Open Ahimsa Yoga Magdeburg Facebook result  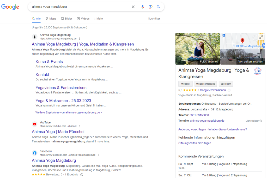tap(54, 161)
